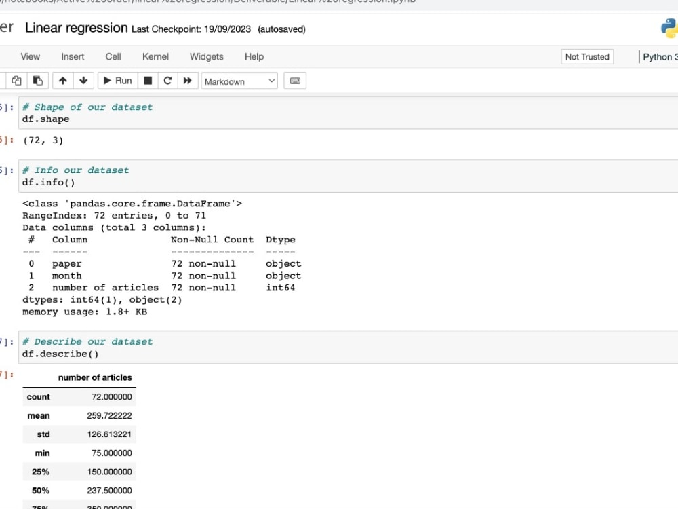Open the Markdown cell type dropdown
This screenshot has height=509, width=678.
click(239, 81)
